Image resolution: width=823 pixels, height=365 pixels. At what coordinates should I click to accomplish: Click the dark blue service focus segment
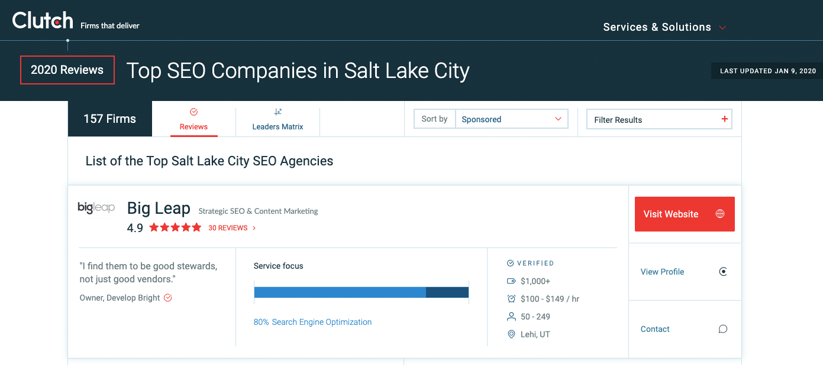pos(447,292)
